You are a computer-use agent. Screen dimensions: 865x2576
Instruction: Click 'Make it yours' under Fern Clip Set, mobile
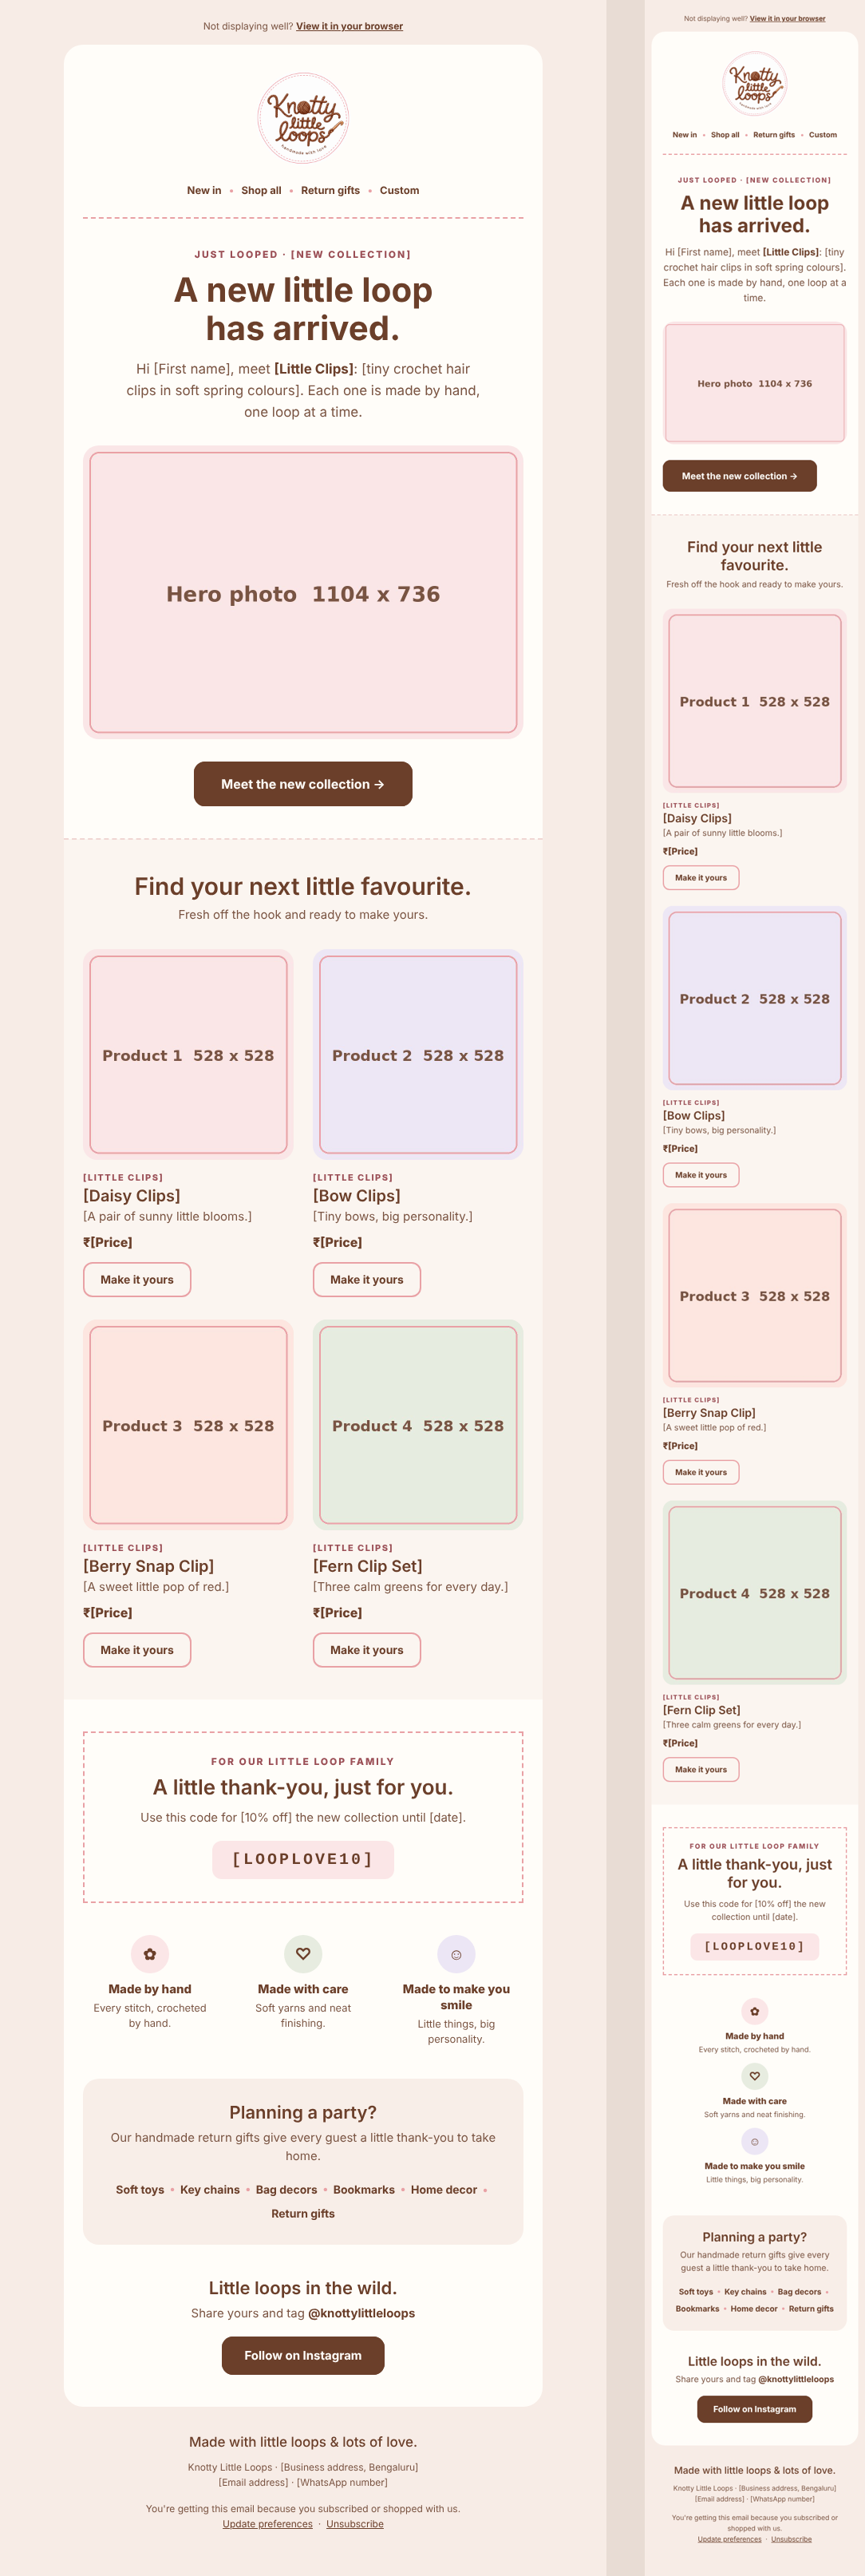701,1769
